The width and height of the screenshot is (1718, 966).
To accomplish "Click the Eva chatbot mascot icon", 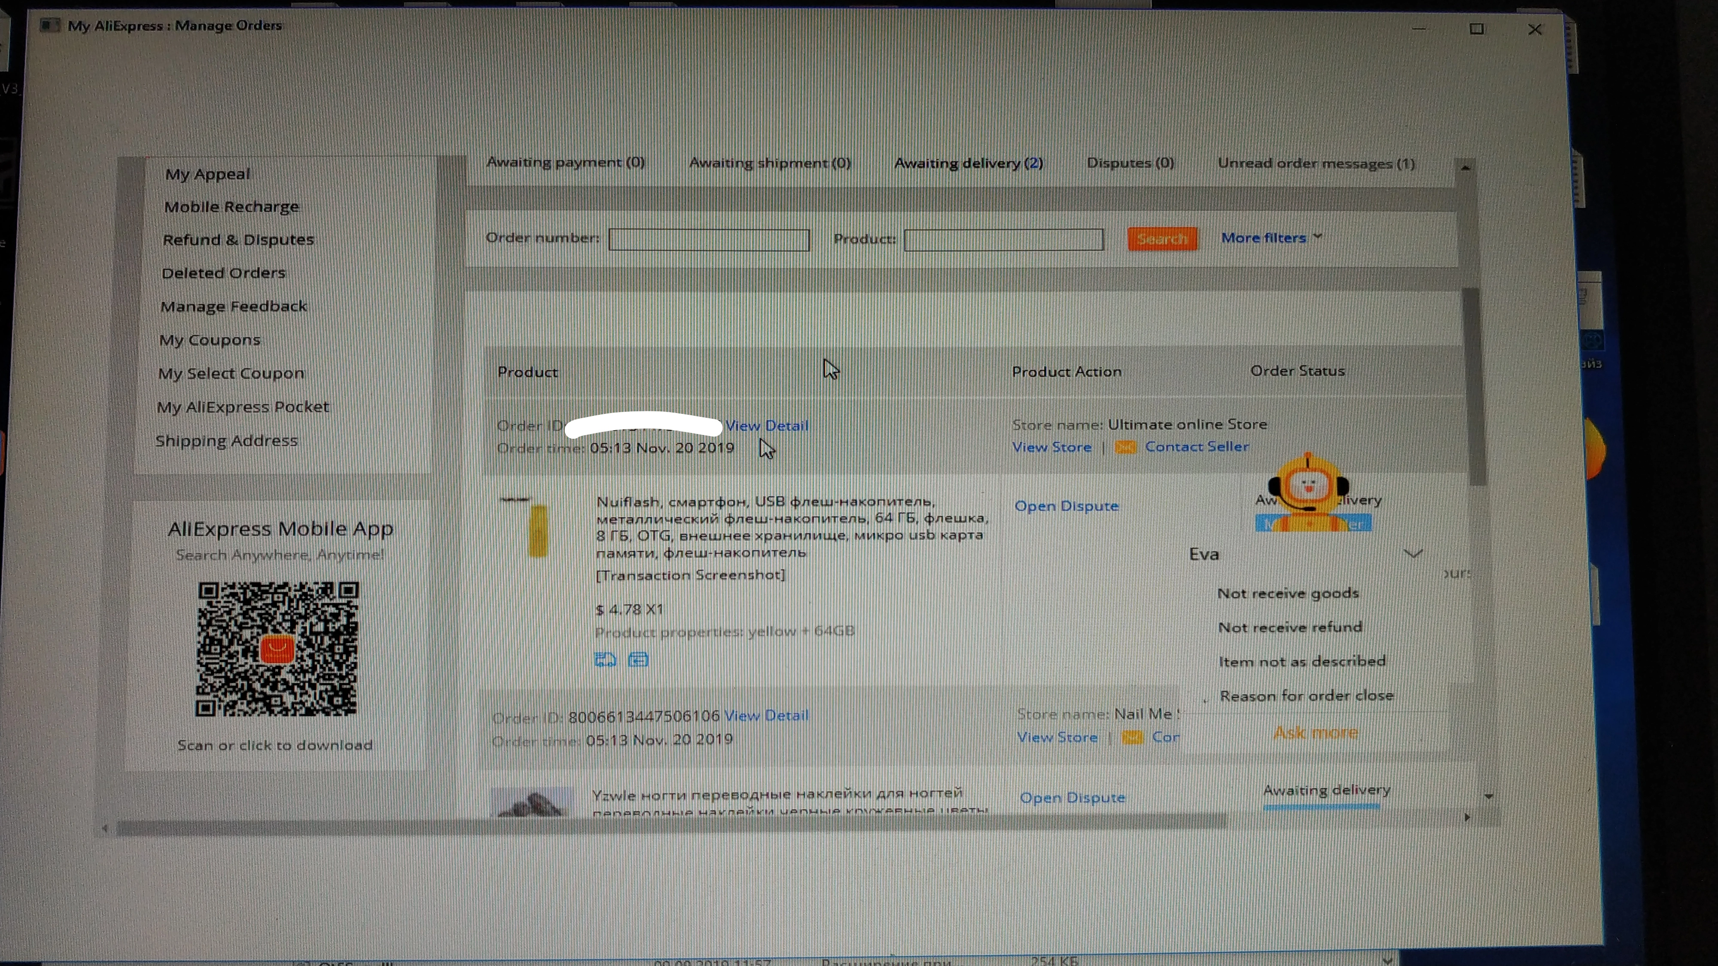I will click(x=1309, y=493).
